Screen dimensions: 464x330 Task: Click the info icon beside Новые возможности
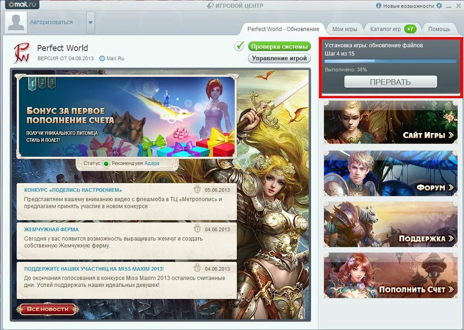click(x=379, y=6)
